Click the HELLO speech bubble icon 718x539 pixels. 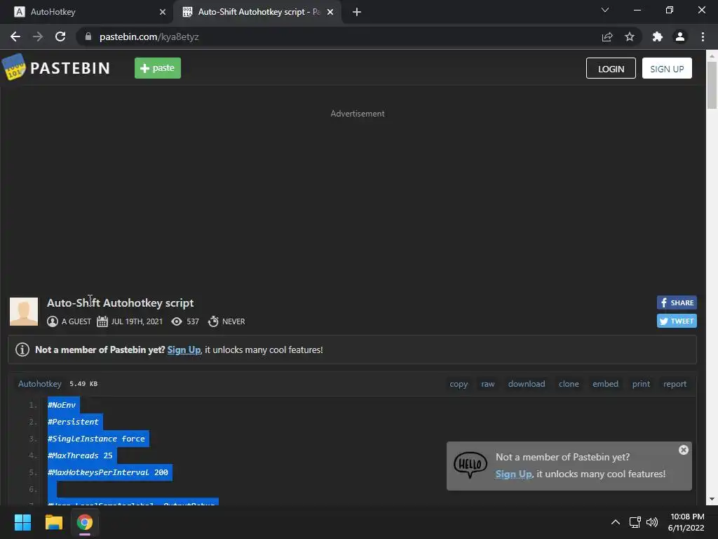click(470, 465)
